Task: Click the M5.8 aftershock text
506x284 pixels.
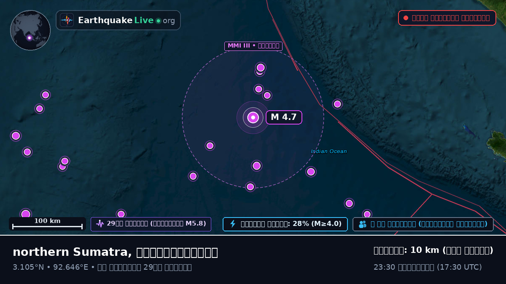Action: pyautogui.click(x=196, y=224)
